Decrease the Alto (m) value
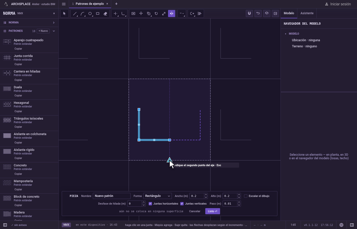The width and height of the screenshot is (357, 229). tap(239, 197)
